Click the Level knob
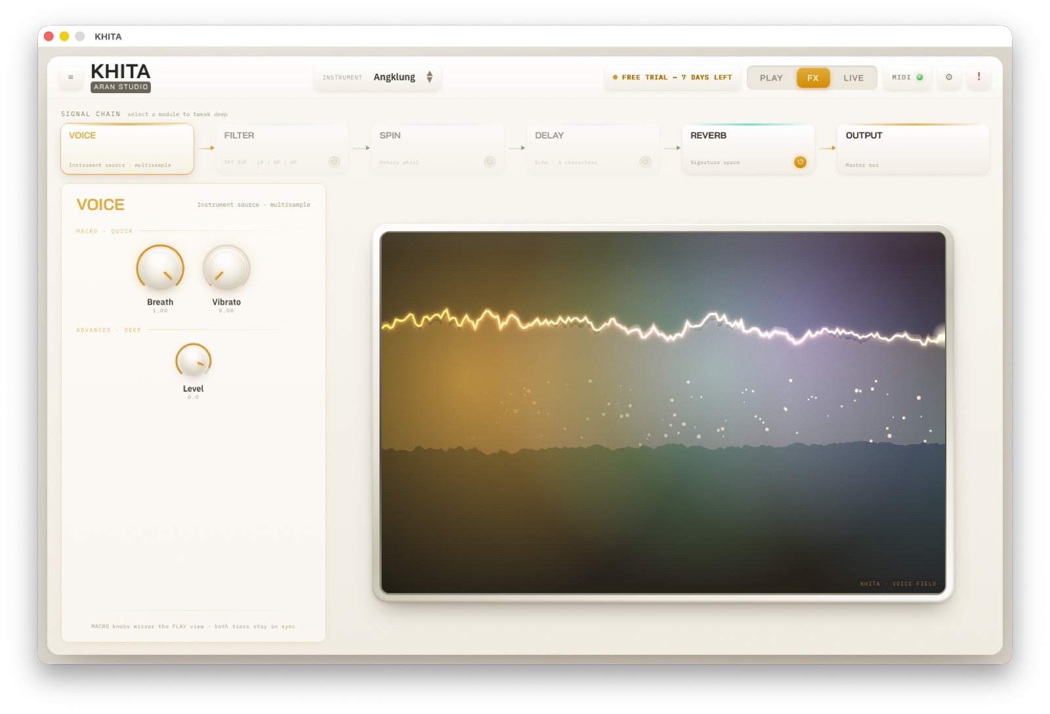This screenshot has height=714, width=1050. (193, 361)
